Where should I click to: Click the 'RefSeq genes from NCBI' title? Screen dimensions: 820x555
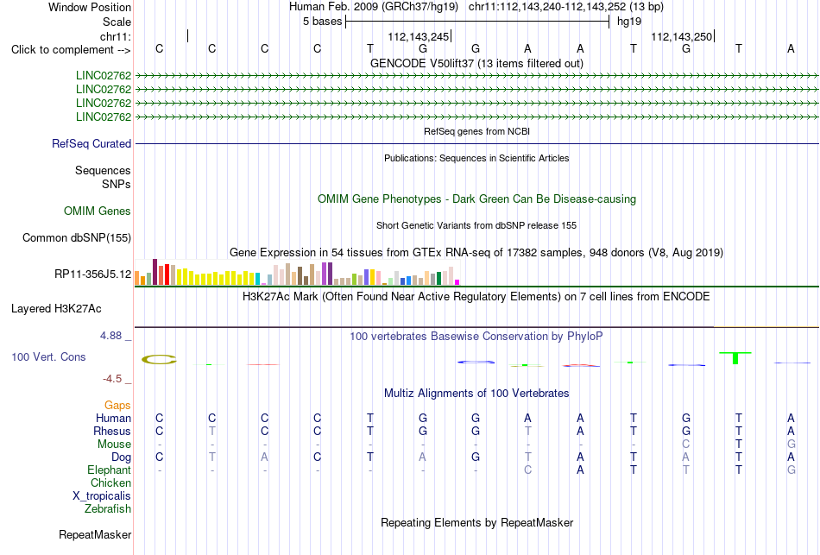[x=476, y=131]
